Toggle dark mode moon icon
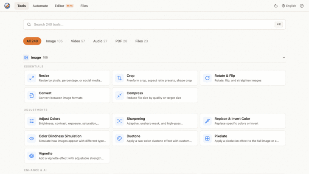 click(276, 6)
